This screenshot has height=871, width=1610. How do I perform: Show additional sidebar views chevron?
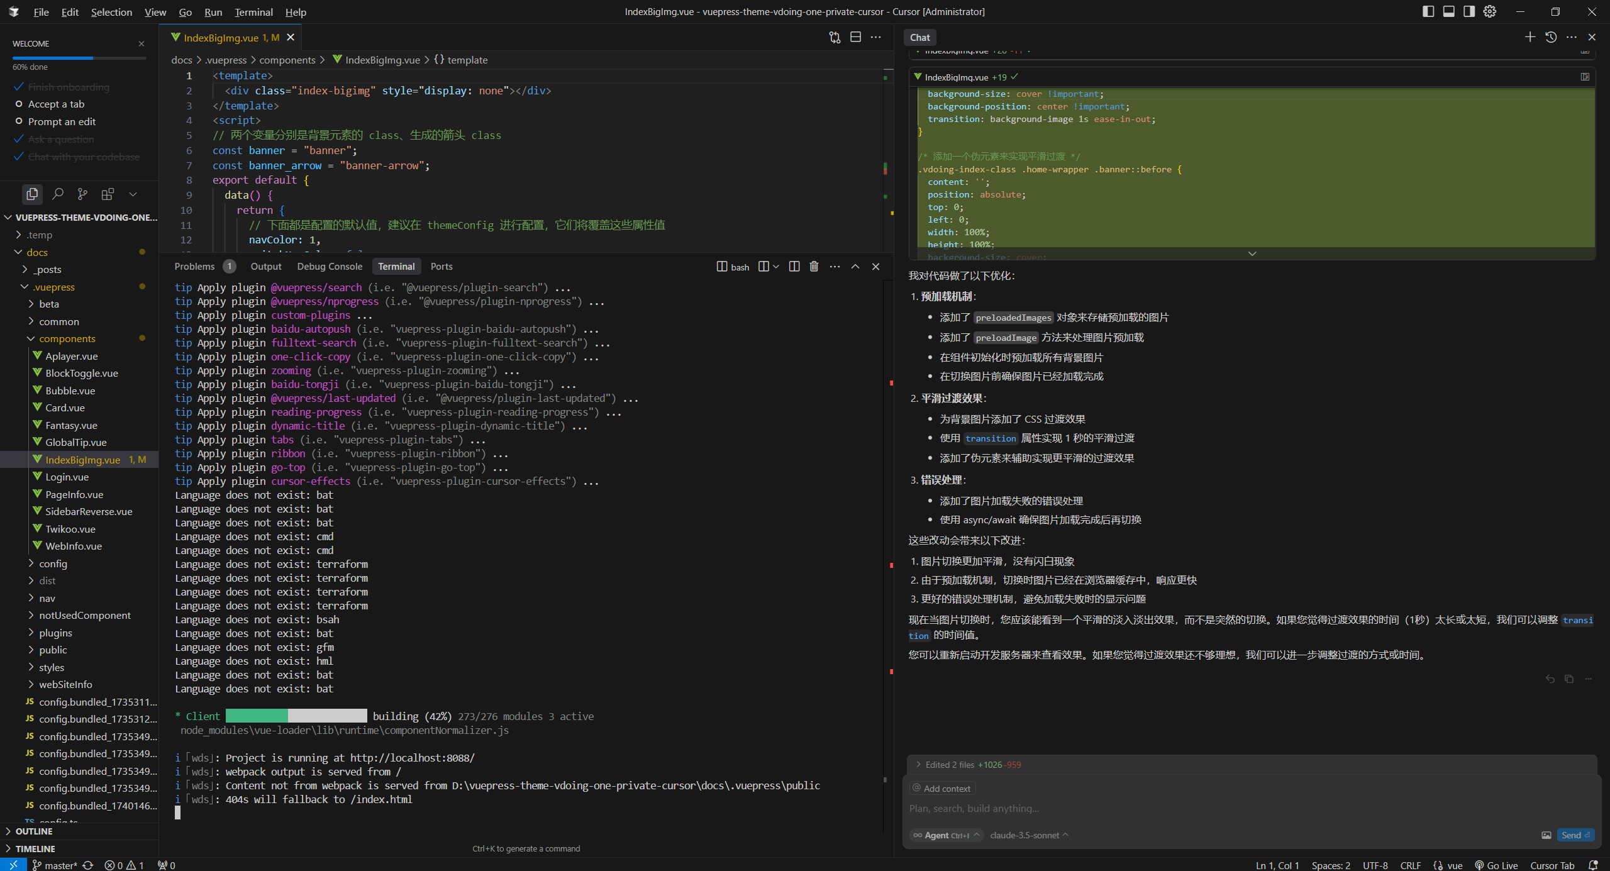133,194
